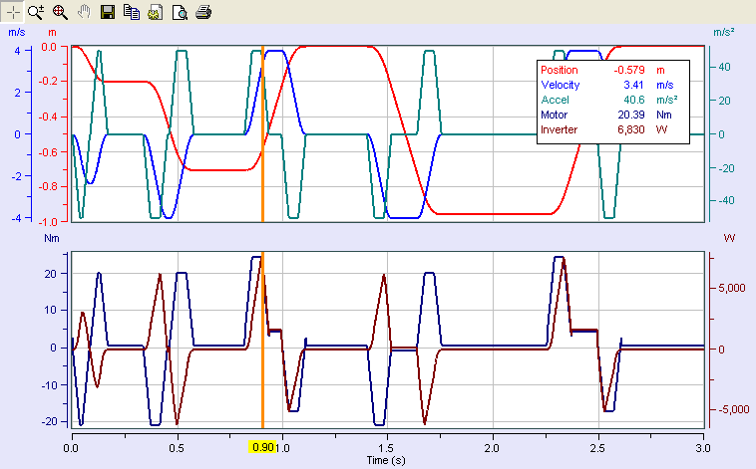Select the crosshair cursor tool

13,12
